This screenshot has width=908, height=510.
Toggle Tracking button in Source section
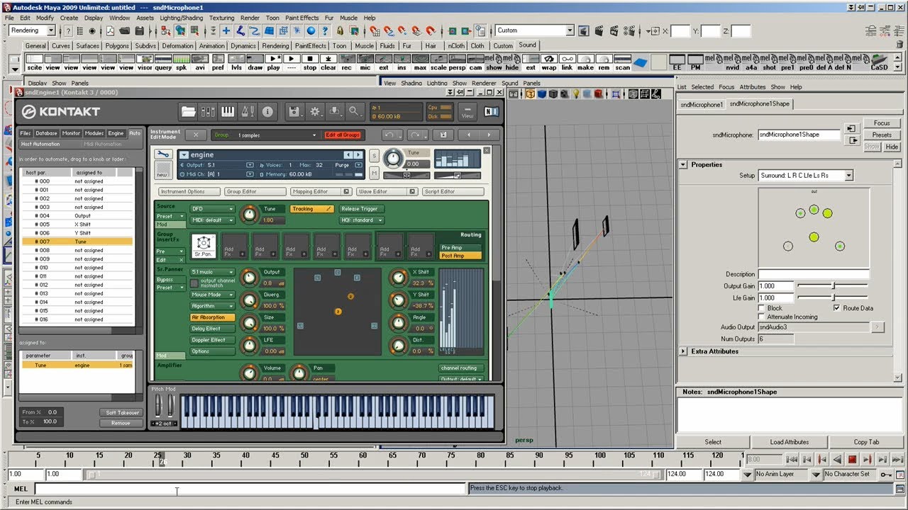coord(311,209)
